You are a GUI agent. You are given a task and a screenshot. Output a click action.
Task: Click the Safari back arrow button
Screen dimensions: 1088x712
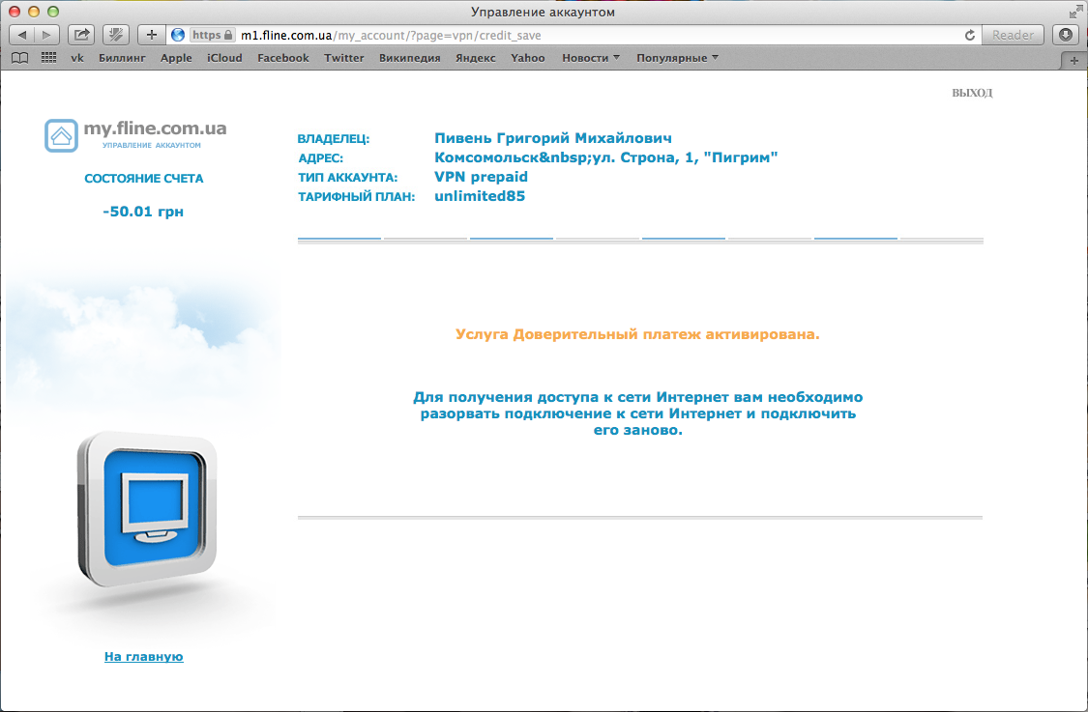22,35
